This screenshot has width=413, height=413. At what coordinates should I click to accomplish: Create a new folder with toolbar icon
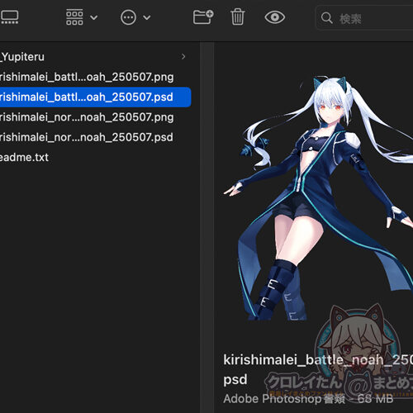tap(203, 17)
